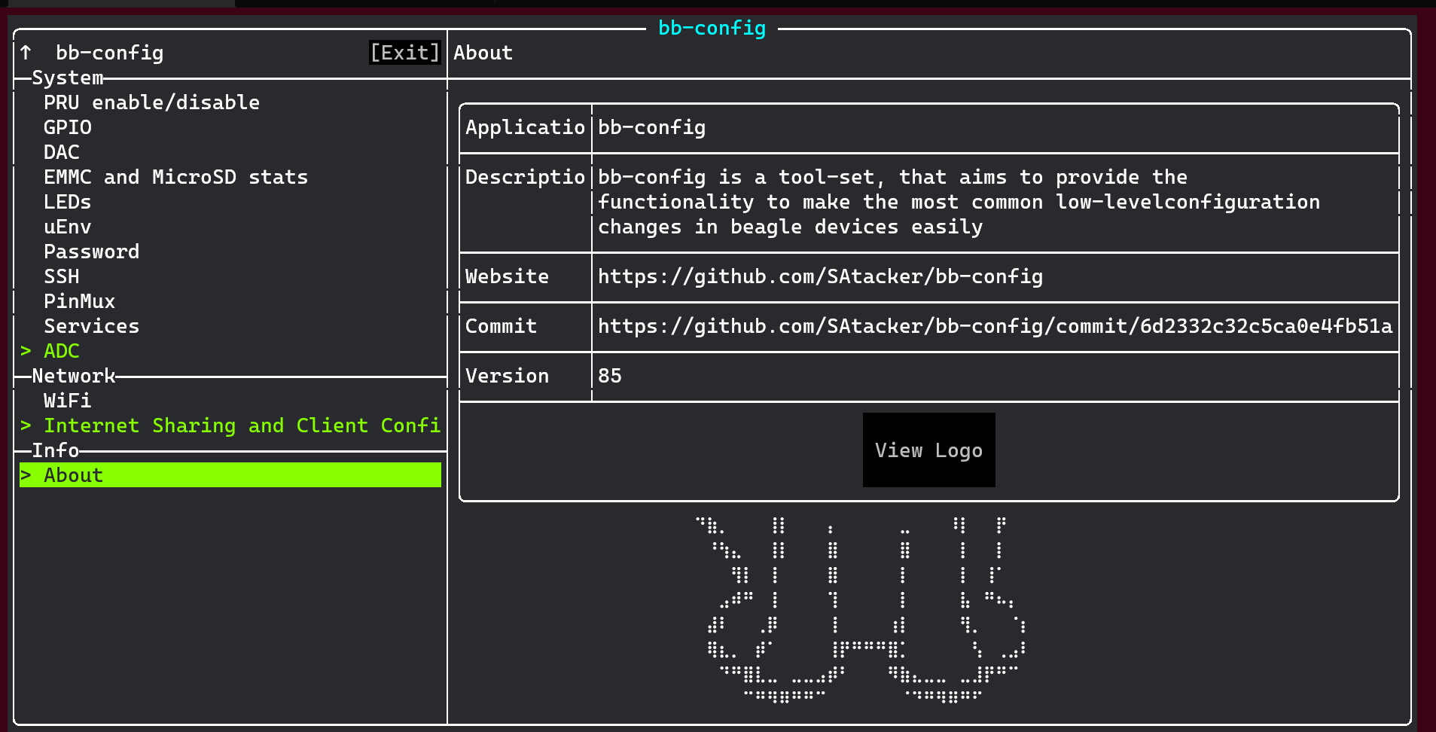Open the GPIO configuration page
The width and height of the screenshot is (1436, 732).
click(x=67, y=127)
